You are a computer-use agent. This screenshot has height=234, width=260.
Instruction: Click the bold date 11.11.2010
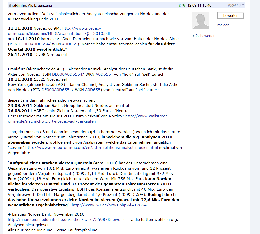(20, 28)
